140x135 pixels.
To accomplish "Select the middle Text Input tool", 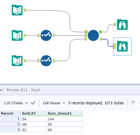I will click(17, 35).
